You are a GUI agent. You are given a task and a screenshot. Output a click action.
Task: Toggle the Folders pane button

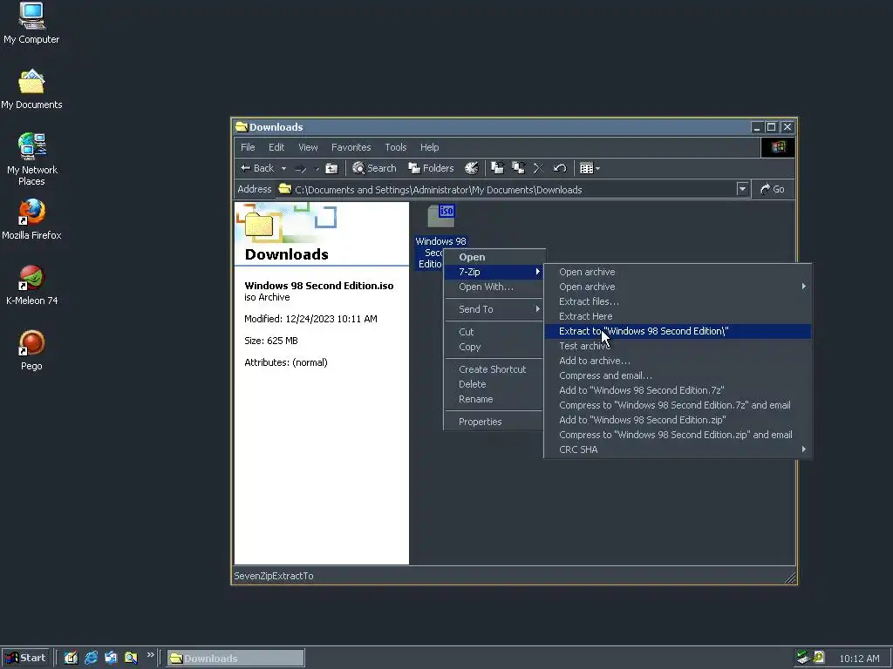pos(431,168)
